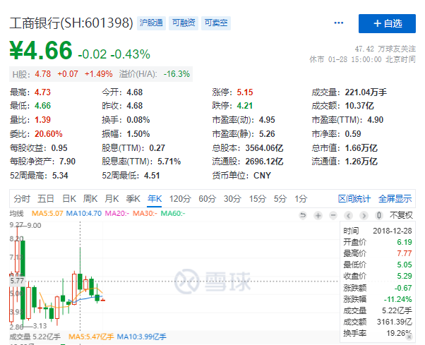Open the 不复权 adjustment dropdown
The height and width of the screenshot is (345, 425).
click(401, 215)
